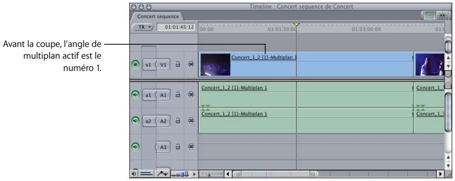The height and width of the screenshot is (181, 455).
Task: Click the A1 destination track control
Action: click(x=163, y=95)
